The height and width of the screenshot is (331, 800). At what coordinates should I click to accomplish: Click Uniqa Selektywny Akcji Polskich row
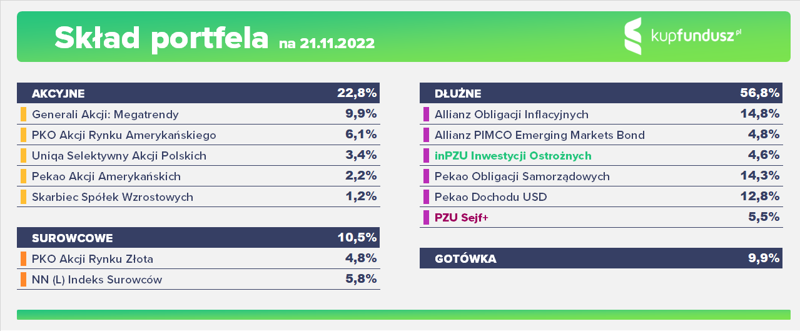click(x=198, y=155)
